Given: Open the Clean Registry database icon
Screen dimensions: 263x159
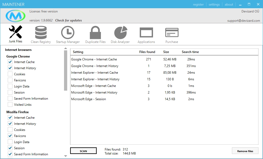Looking at the screenshot, I should click(x=41, y=33).
